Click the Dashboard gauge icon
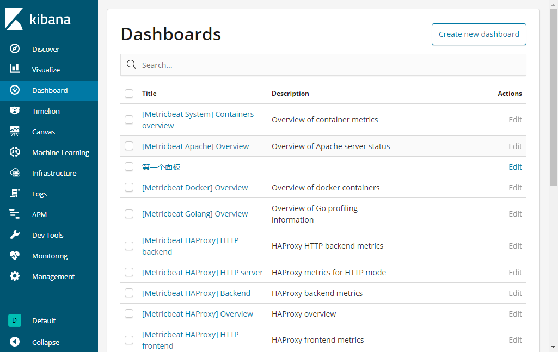Image resolution: width=558 pixels, height=352 pixels. click(x=15, y=90)
